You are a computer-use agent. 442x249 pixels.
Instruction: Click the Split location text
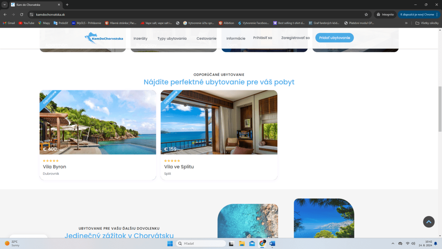coord(168,174)
